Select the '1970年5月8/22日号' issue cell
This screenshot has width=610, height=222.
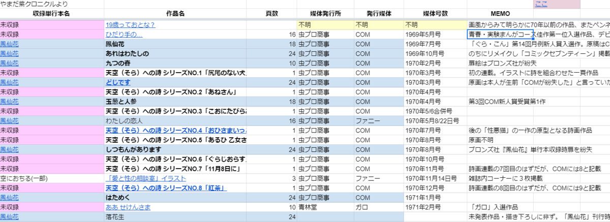[x=435, y=121]
